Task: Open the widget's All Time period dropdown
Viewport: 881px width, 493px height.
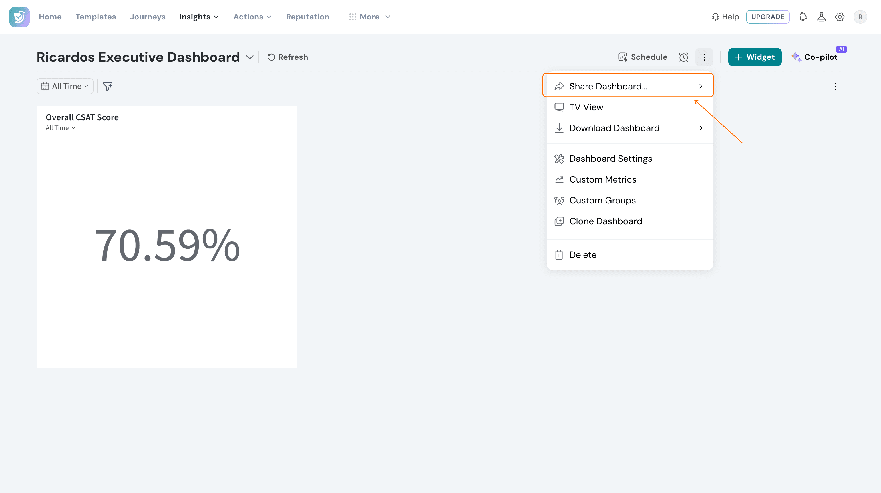Action: click(x=61, y=128)
